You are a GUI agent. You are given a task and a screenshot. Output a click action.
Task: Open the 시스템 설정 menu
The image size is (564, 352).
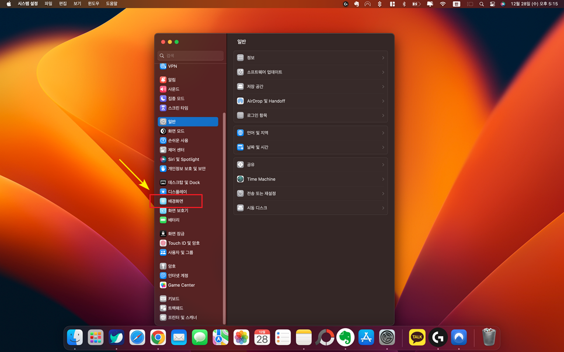tap(27, 3)
